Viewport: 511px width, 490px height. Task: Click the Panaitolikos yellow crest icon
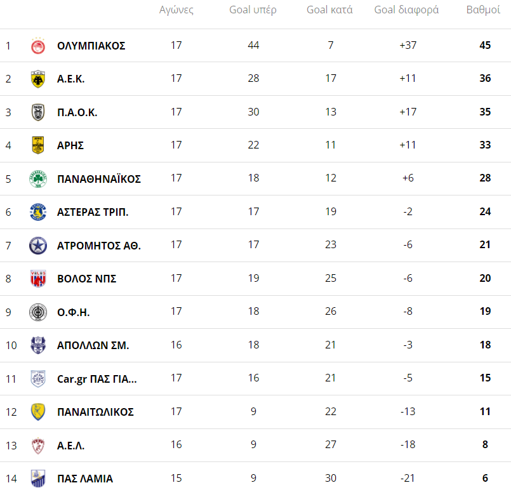click(x=38, y=411)
